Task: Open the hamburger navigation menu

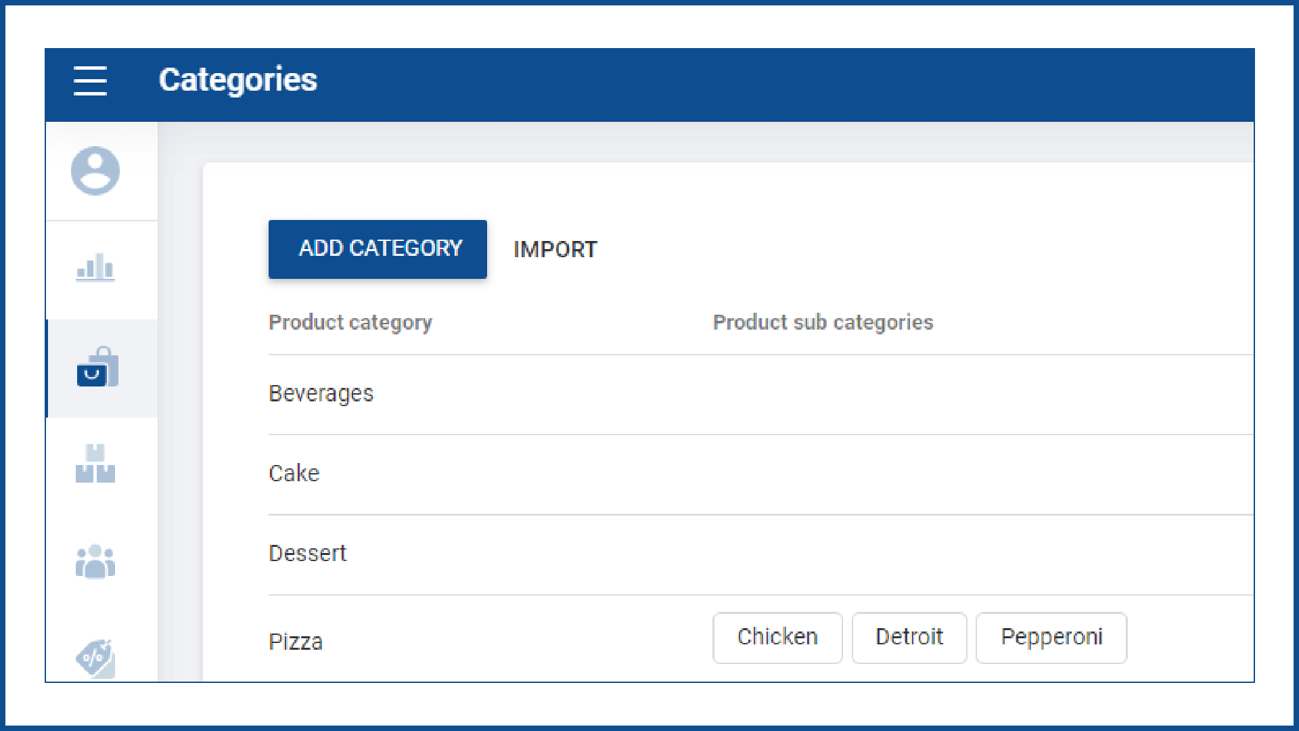Action: (90, 81)
